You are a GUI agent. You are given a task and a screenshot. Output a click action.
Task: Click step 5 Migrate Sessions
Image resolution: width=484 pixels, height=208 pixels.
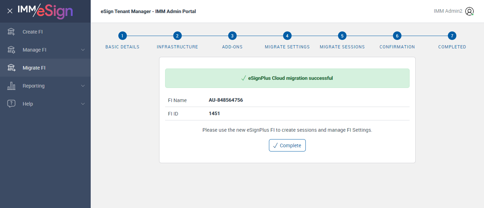(x=342, y=36)
